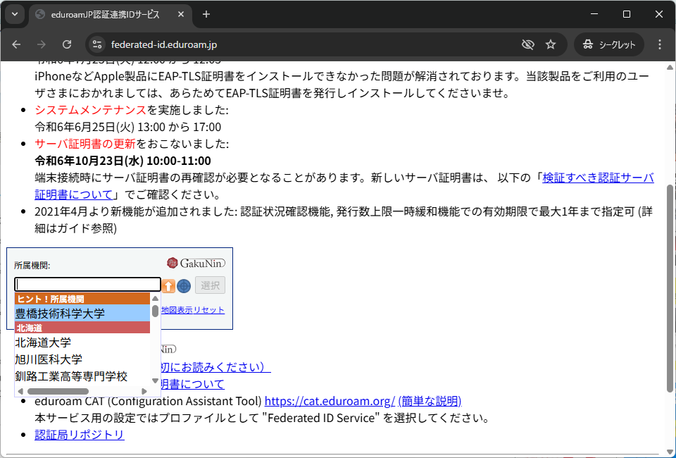Click the GakuNin logo in the widget
676x458 pixels.
pos(196,263)
